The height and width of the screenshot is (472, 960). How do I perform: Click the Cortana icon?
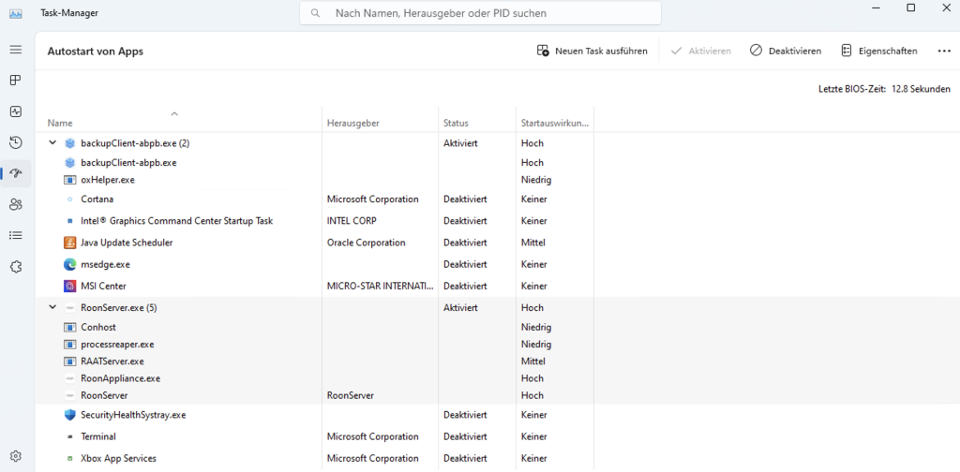tap(69, 199)
